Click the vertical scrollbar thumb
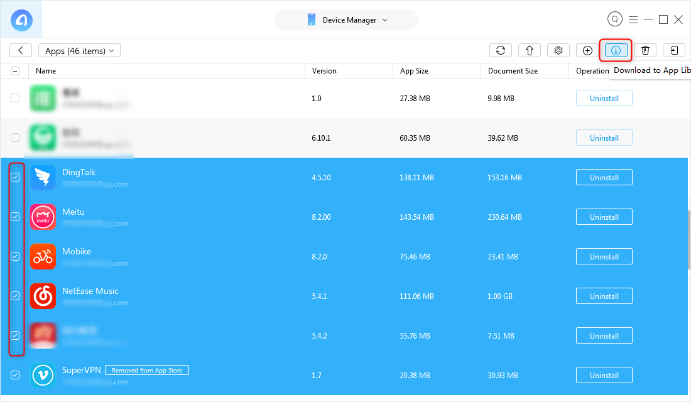The width and height of the screenshot is (691, 402). coord(688,240)
